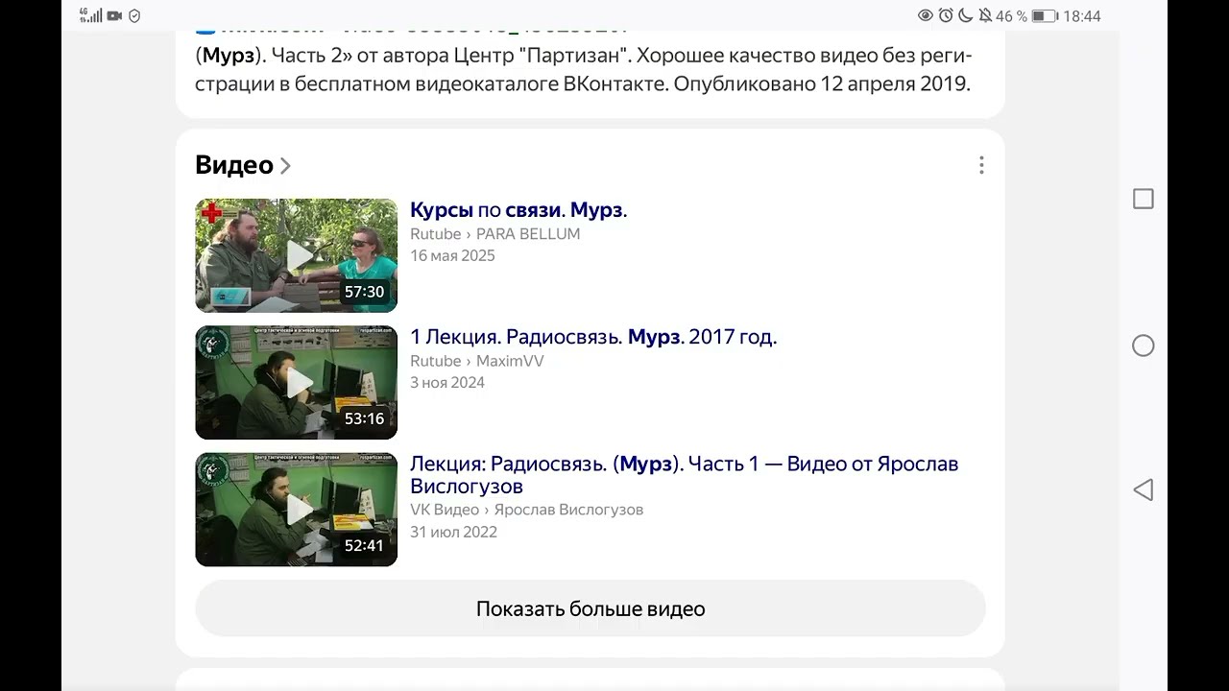Image resolution: width=1229 pixels, height=691 pixels.
Task: Click VK Видео › Ярослав Вислогузов source
Action: (x=526, y=510)
